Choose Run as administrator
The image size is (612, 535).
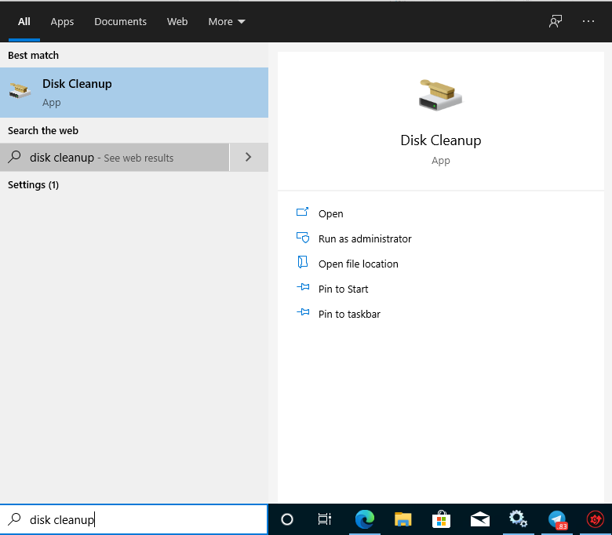pos(365,238)
